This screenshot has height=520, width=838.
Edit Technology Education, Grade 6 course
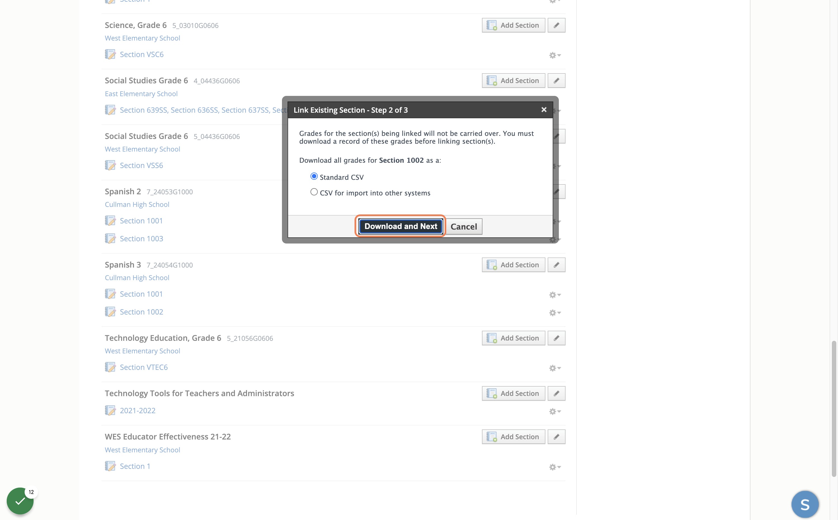tap(556, 338)
